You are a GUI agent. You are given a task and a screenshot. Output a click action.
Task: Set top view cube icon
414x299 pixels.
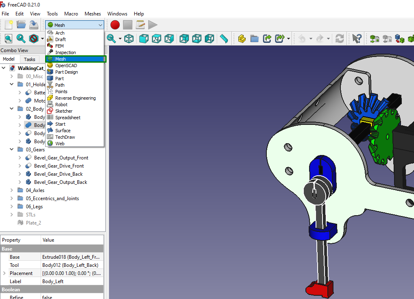(x=157, y=39)
